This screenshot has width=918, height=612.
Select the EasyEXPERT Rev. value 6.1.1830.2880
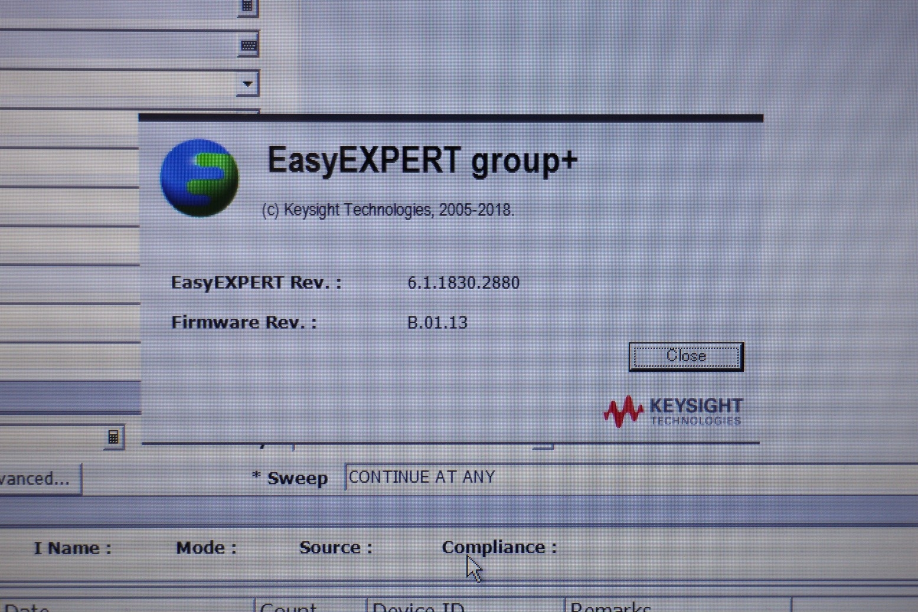point(463,283)
